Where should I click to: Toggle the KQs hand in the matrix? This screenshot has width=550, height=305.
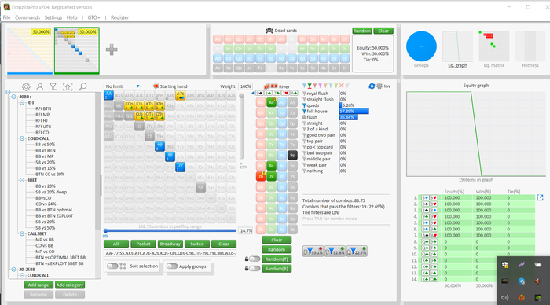click(129, 105)
